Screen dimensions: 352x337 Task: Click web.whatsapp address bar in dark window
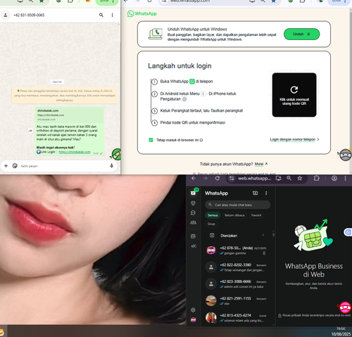point(254,179)
